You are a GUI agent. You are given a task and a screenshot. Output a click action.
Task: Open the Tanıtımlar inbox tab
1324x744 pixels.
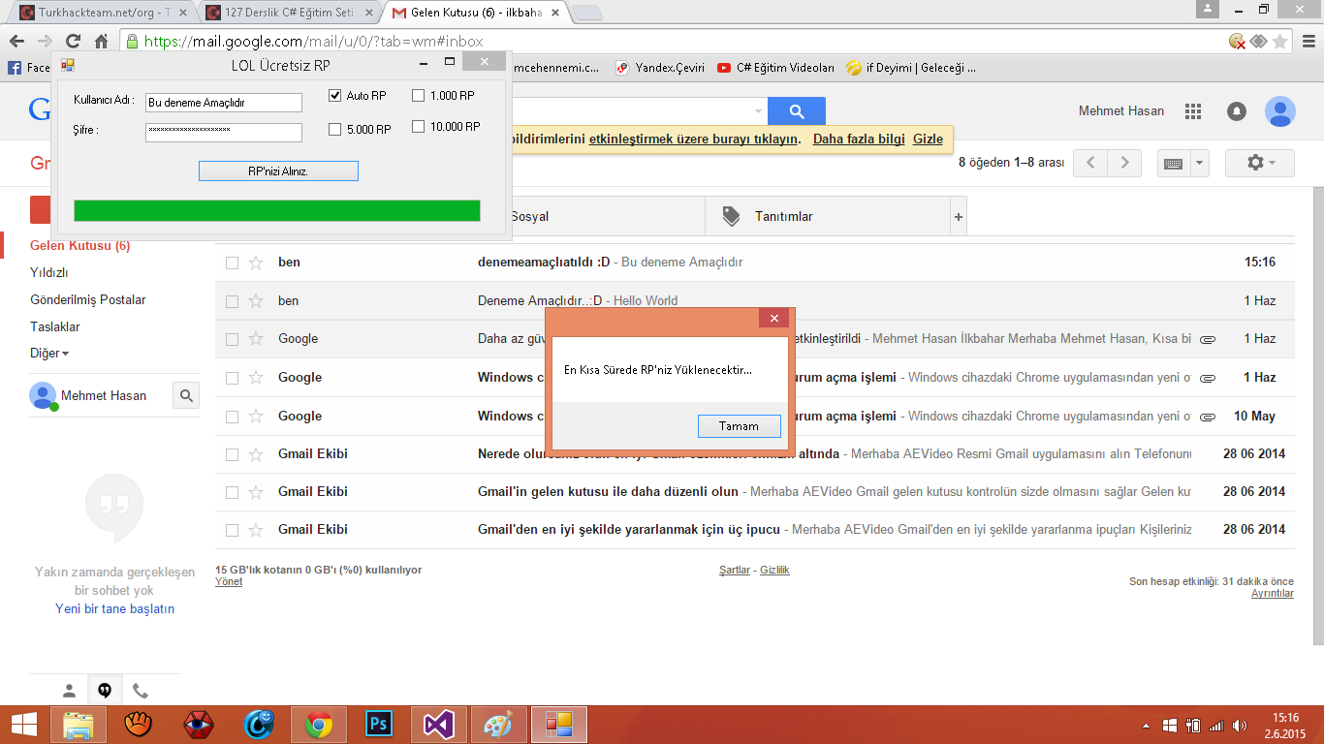(x=829, y=217)
